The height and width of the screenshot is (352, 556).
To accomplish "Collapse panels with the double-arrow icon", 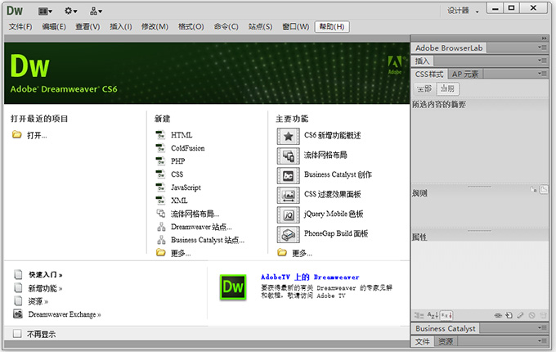I will pyautogui.click(x=545, y=38).
